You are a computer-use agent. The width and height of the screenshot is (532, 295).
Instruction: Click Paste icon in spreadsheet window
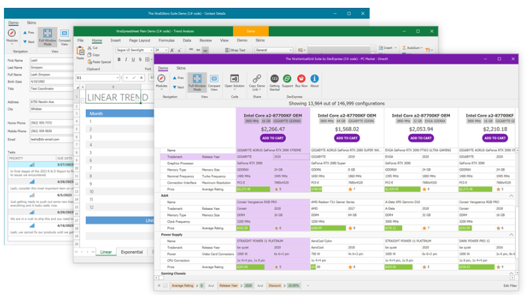81,51
